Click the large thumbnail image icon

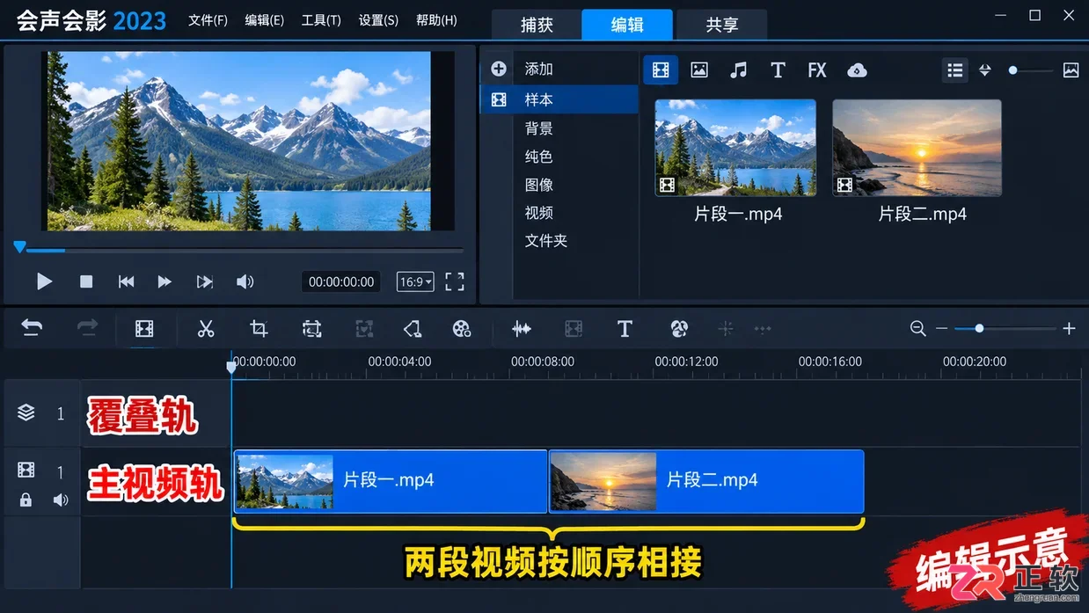pyautogui.click(x=1071, y=70)
